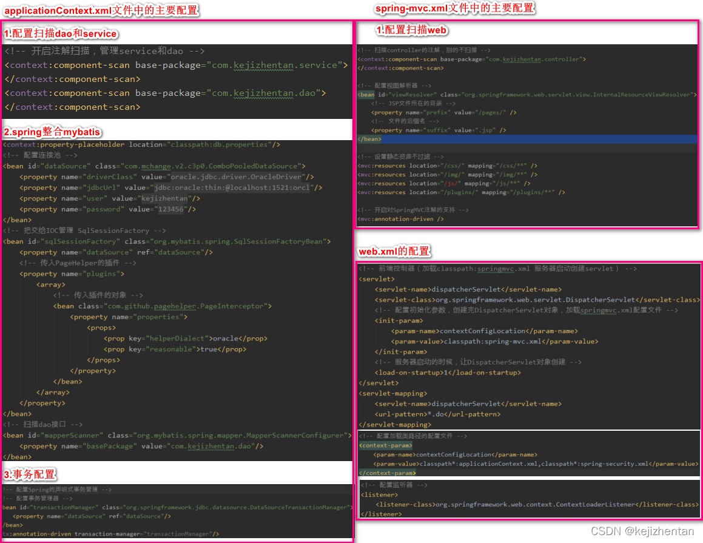Click the transactionManager bean line
The height and width of the screenshot is (543, 703).
pos(178,507)
